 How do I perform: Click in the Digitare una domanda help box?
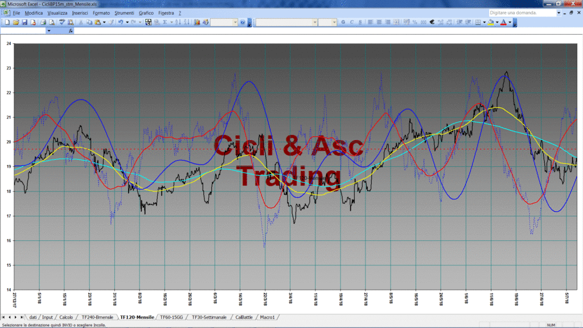522,13
